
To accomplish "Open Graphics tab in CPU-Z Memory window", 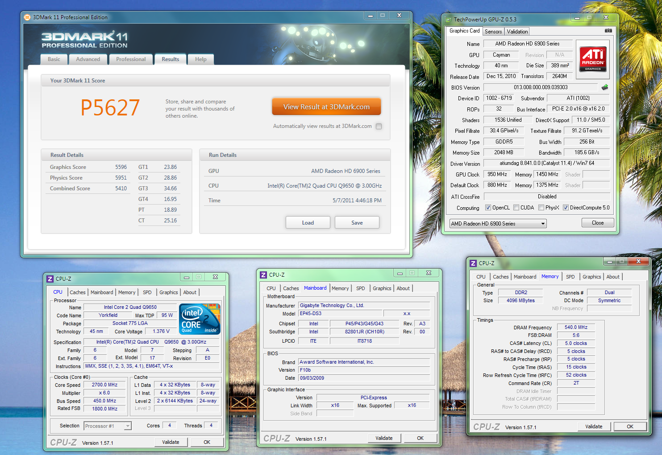I will pos(591,277).
